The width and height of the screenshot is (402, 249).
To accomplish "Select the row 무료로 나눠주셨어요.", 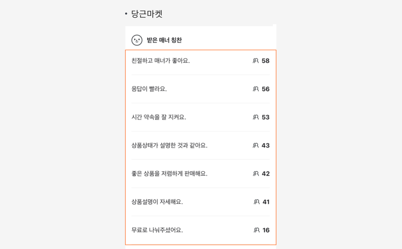I will [201, 230].
